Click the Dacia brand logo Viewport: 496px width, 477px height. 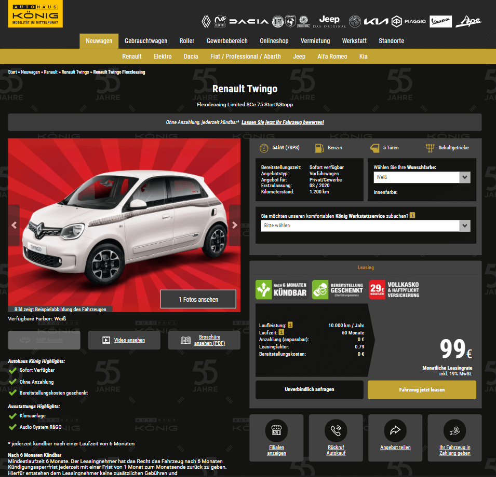(x=249, y=21)
